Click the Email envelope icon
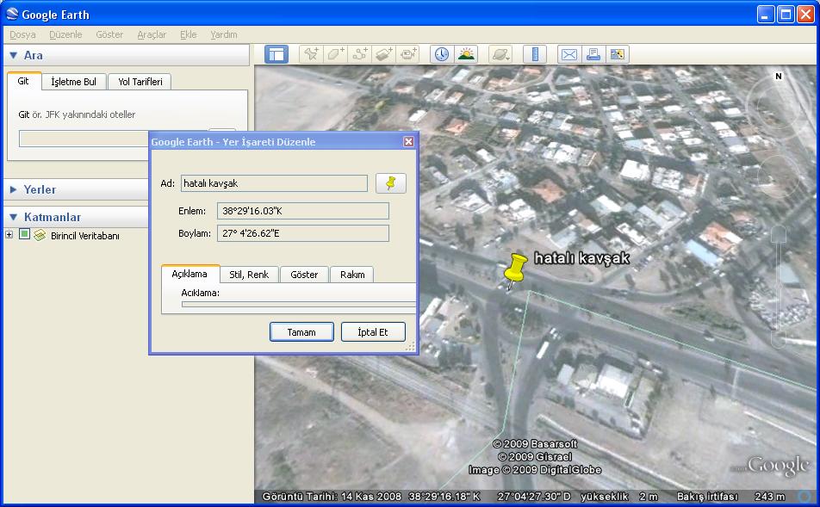820x507 pixels. tap(569, 54)
